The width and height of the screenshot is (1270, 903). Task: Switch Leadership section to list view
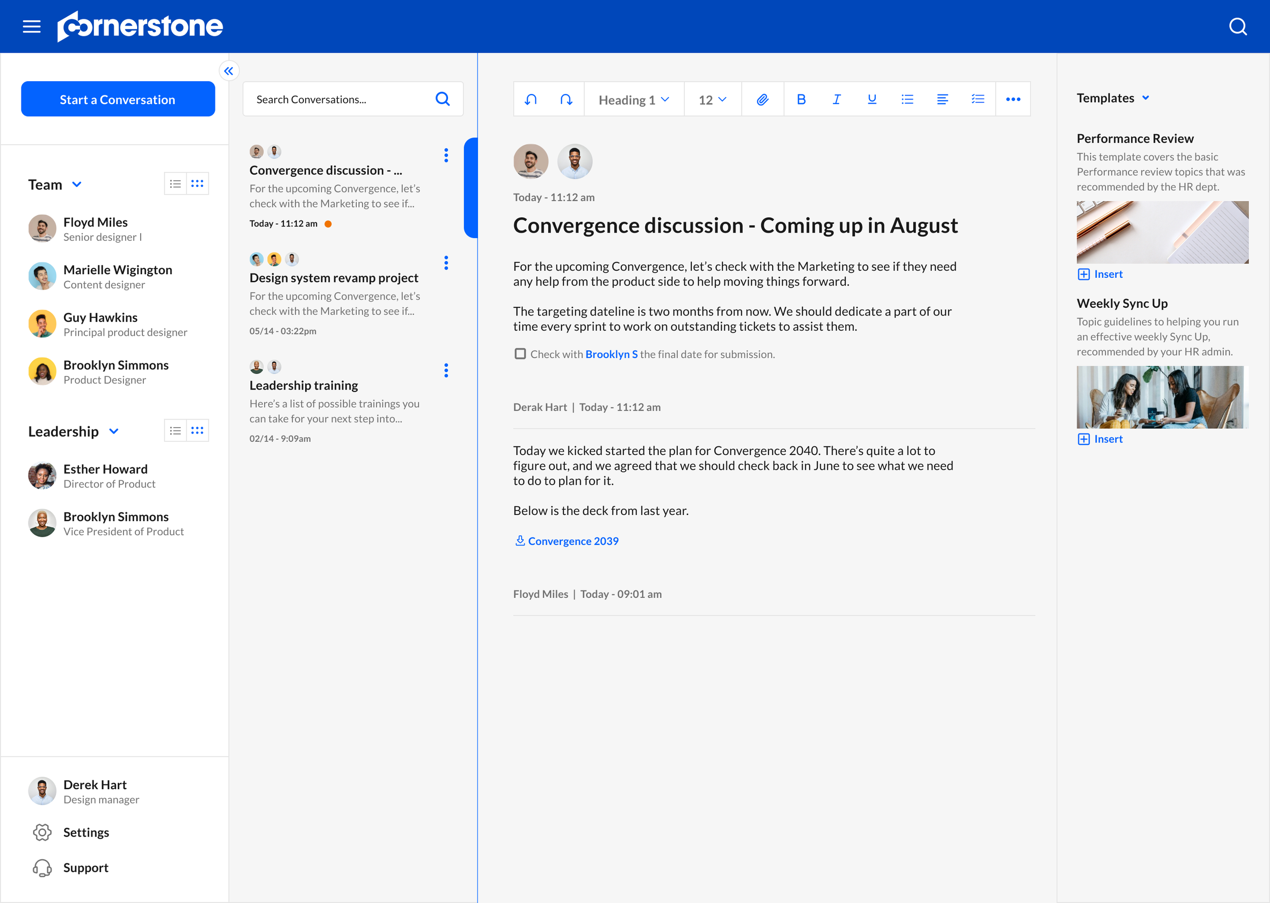tap(175, 430)
